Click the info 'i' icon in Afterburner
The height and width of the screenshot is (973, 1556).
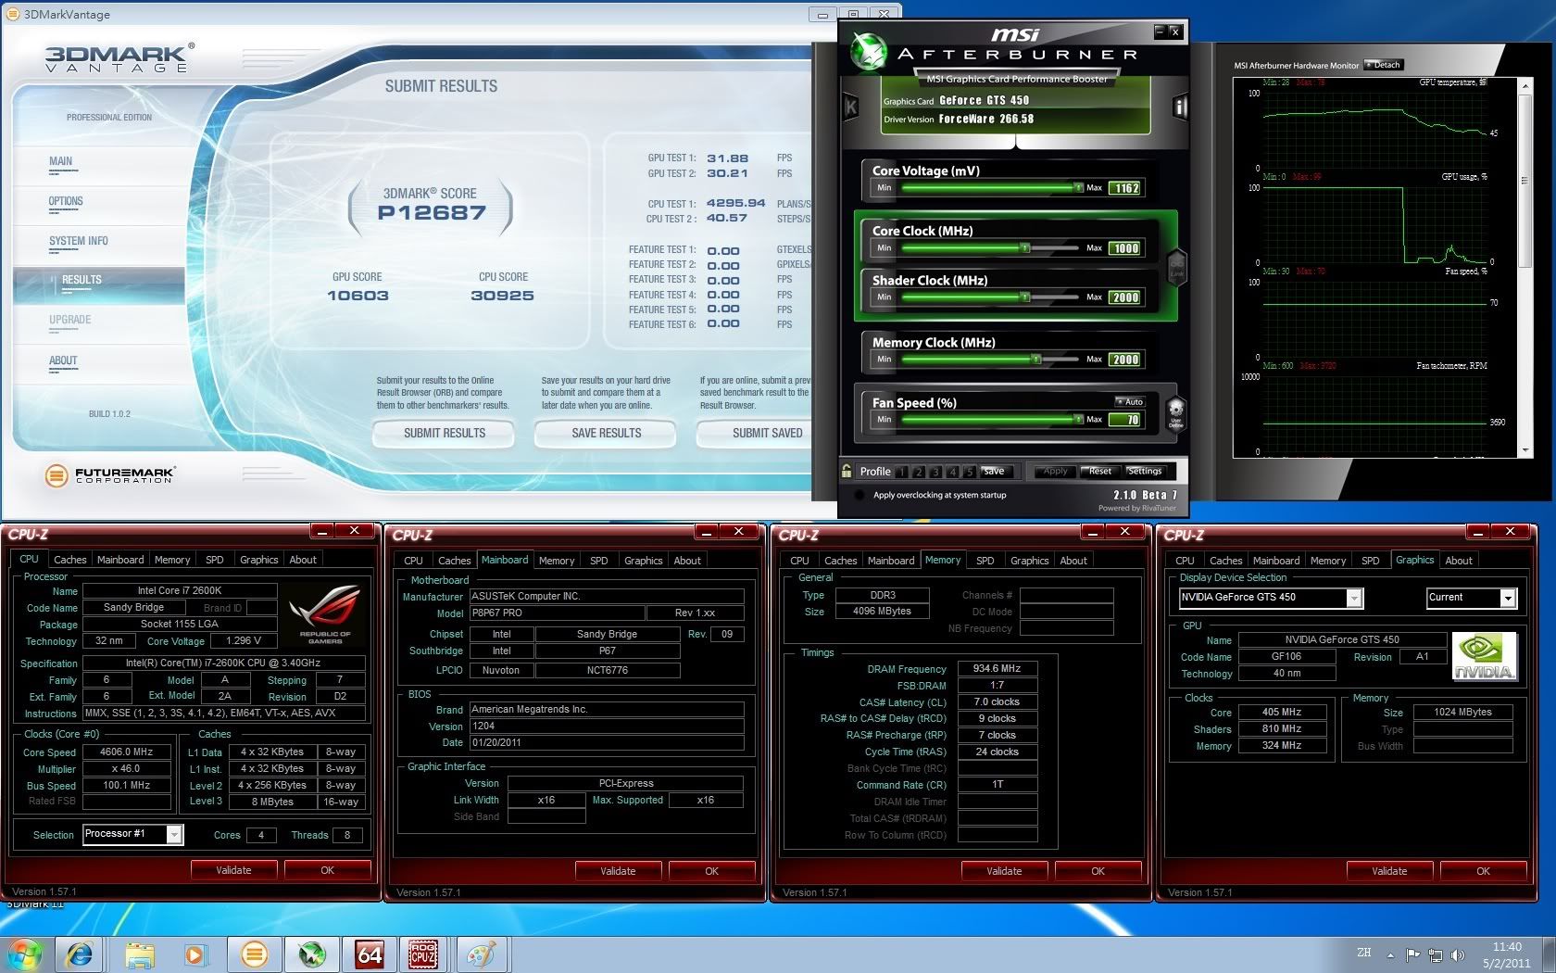pos(1180,107)
